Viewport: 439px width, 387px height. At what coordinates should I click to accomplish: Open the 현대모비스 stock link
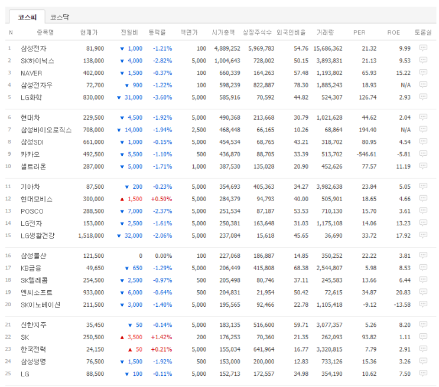coord(37,199)
